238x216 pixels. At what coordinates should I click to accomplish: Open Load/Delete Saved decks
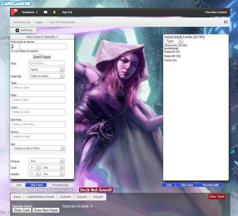tap(40, 197)
